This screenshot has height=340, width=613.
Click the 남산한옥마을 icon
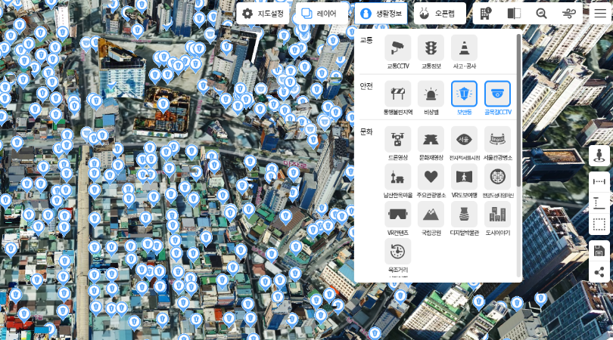(398, 177)
